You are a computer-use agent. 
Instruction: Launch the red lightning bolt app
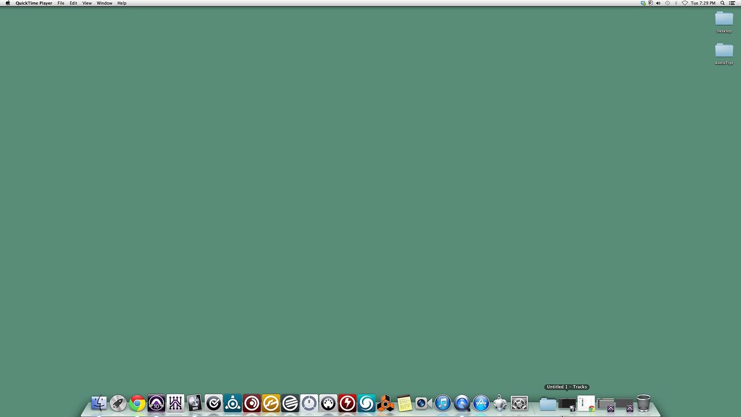[347, 403]
